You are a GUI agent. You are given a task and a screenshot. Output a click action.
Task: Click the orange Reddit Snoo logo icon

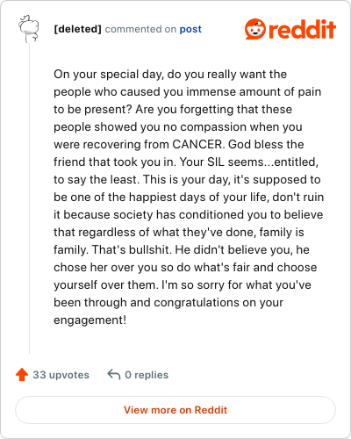255,29
